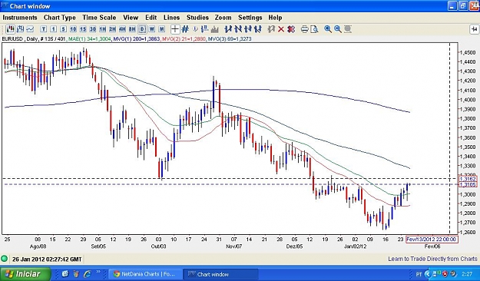Image resolution: width=480 pixels, height=281 pixels.
Task: Click the info tooltip icon in toolbar
Action: click(x=195, y=29)
